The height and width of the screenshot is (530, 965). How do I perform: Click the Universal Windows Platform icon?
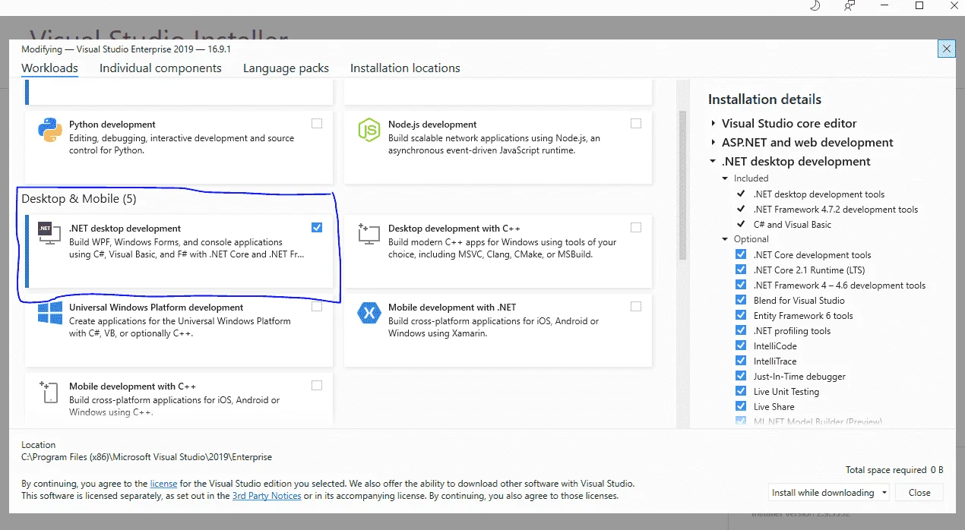click(x=50, y=313)
